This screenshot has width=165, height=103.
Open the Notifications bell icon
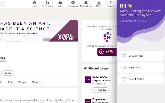click(86, 3)
